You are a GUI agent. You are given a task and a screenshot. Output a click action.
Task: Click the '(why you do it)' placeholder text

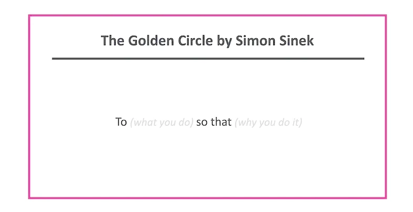point(268,122)
